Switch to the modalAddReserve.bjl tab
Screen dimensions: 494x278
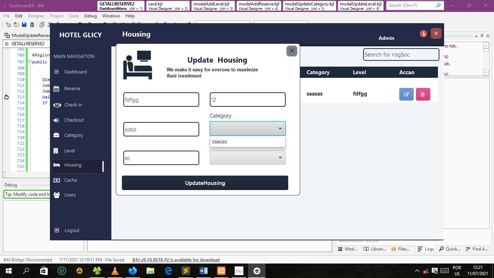(x=259, y=6)
